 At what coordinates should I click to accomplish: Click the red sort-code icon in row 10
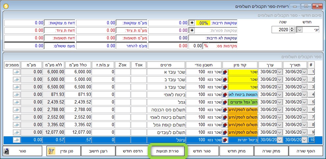click(225, 140)
